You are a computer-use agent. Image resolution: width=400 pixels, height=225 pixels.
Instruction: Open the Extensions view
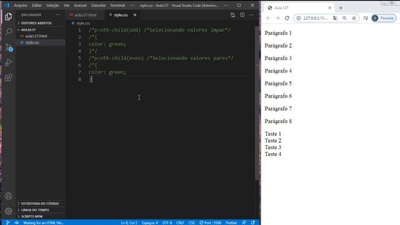pos(8,77)
